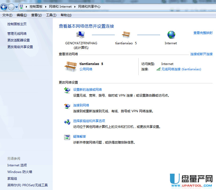Open 设置新的连接或网络 via its icon
This screenshot has width=216, height=190.
(x=67, y=90)
